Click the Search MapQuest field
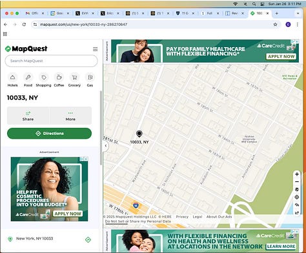 coord(51,61)
